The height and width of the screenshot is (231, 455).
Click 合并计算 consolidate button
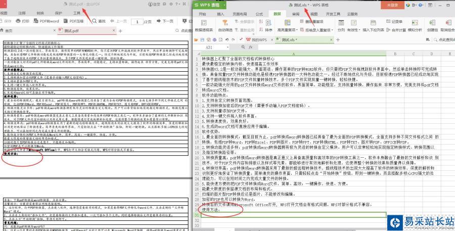[396, 30]
